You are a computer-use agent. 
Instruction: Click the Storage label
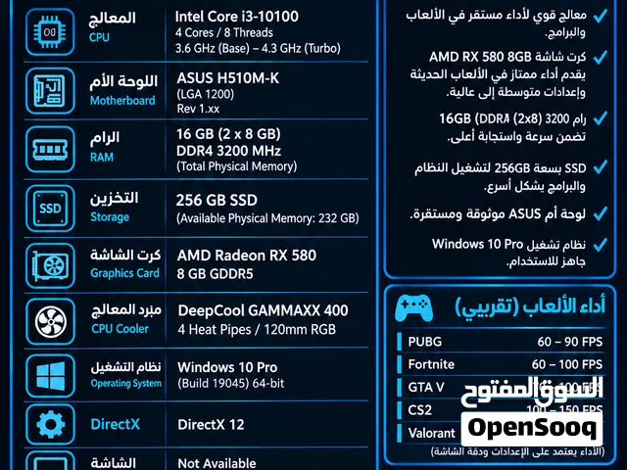[x=110, y=216]
